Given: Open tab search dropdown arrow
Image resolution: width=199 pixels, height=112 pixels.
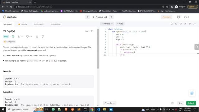Looking at the screenshot, I should [x=178, y=2].
